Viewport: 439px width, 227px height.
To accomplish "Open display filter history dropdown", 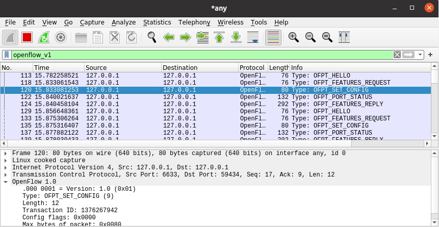I will 420,55.
